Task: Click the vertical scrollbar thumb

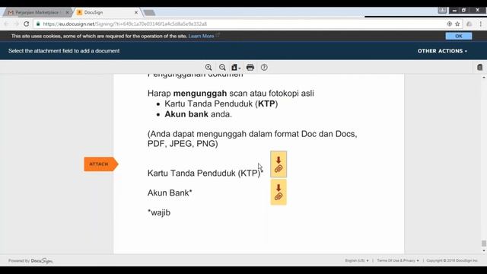Action: click(x=484, y=244)
